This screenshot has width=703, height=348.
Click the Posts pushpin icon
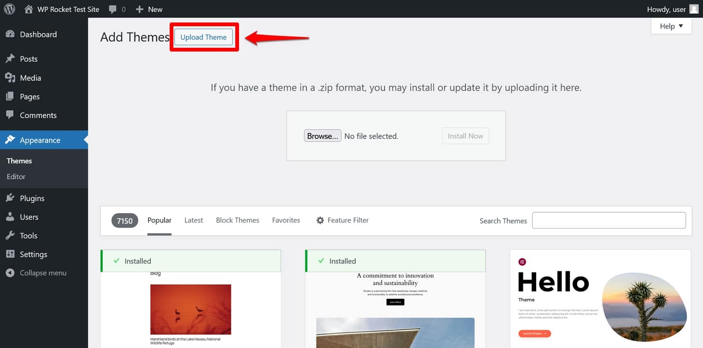tap(10, 59)
